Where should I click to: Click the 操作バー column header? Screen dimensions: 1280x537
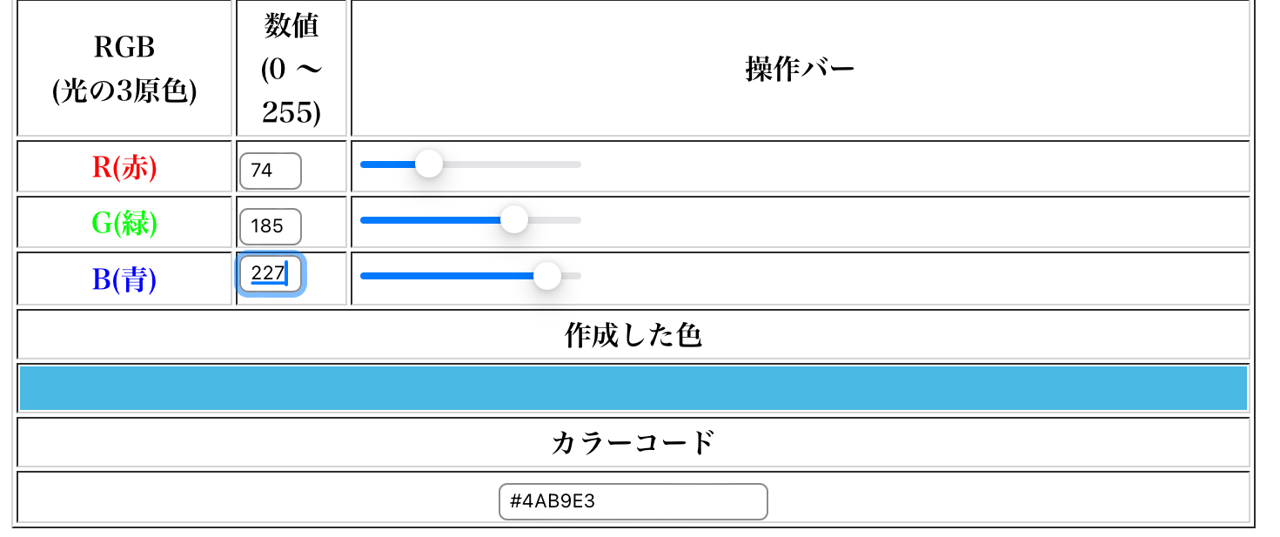click(x=800, y=69)
